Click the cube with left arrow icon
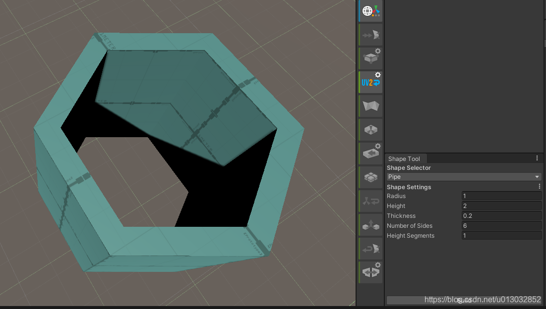Screen dimensions: 546x309 370,154
